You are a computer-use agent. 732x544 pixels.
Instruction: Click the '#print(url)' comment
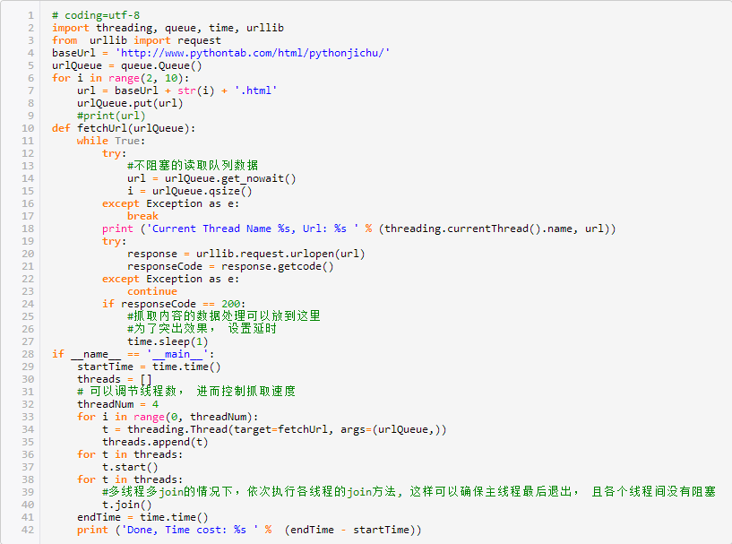(111, 116)
